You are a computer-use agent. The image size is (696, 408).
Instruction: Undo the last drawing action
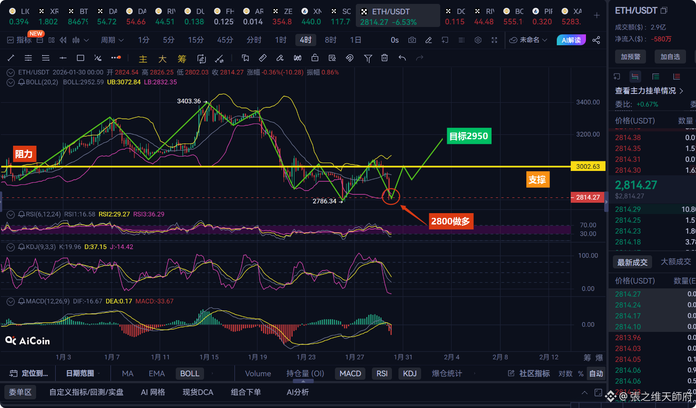[x=402, y=58]
